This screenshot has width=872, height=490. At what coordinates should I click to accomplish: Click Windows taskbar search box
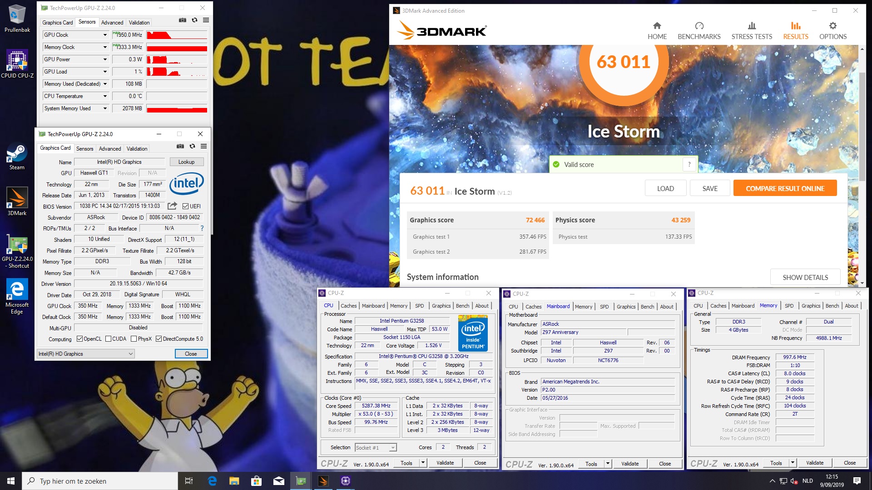click(100, 481)
